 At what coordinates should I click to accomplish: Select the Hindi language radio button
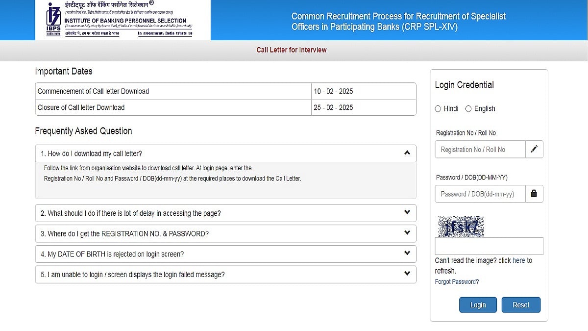click(x=438, y=109)
